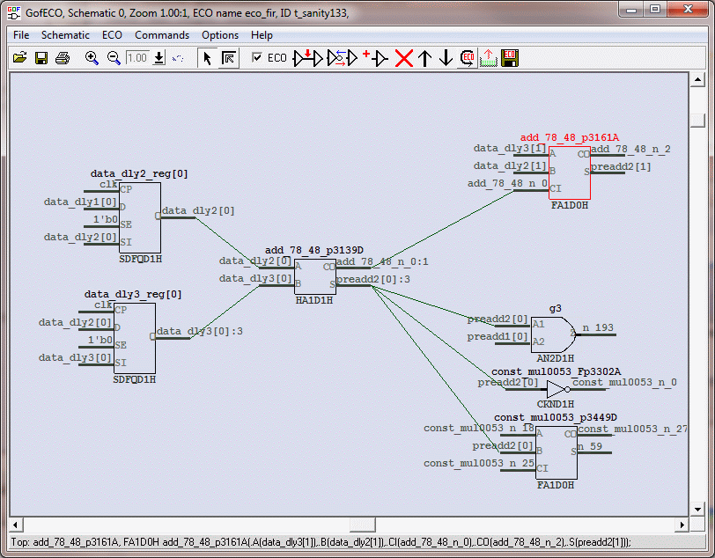Click the red X delete icon
The image size is (715, 558).
[x=404, y=58]
